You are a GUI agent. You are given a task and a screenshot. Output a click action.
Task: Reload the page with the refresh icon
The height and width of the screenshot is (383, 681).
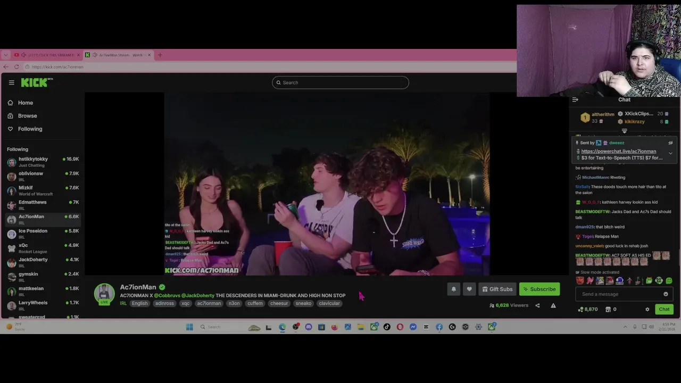pos(16,66)
